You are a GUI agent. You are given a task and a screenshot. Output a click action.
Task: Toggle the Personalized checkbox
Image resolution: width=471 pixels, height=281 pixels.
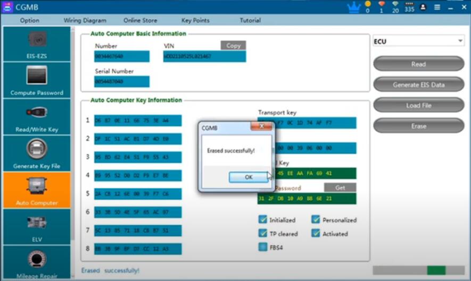click(316, 219)
